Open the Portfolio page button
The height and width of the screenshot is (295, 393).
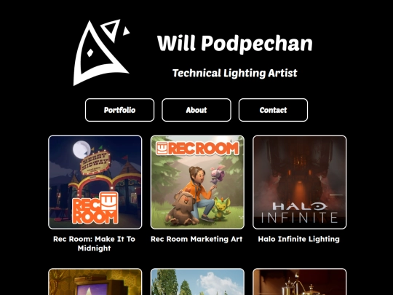pos(119,110)
